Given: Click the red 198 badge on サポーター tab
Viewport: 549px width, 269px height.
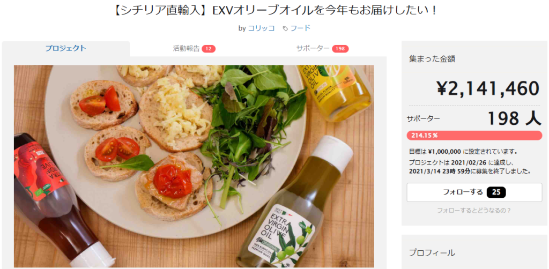Looking at the screenshot, I should 340,49.
